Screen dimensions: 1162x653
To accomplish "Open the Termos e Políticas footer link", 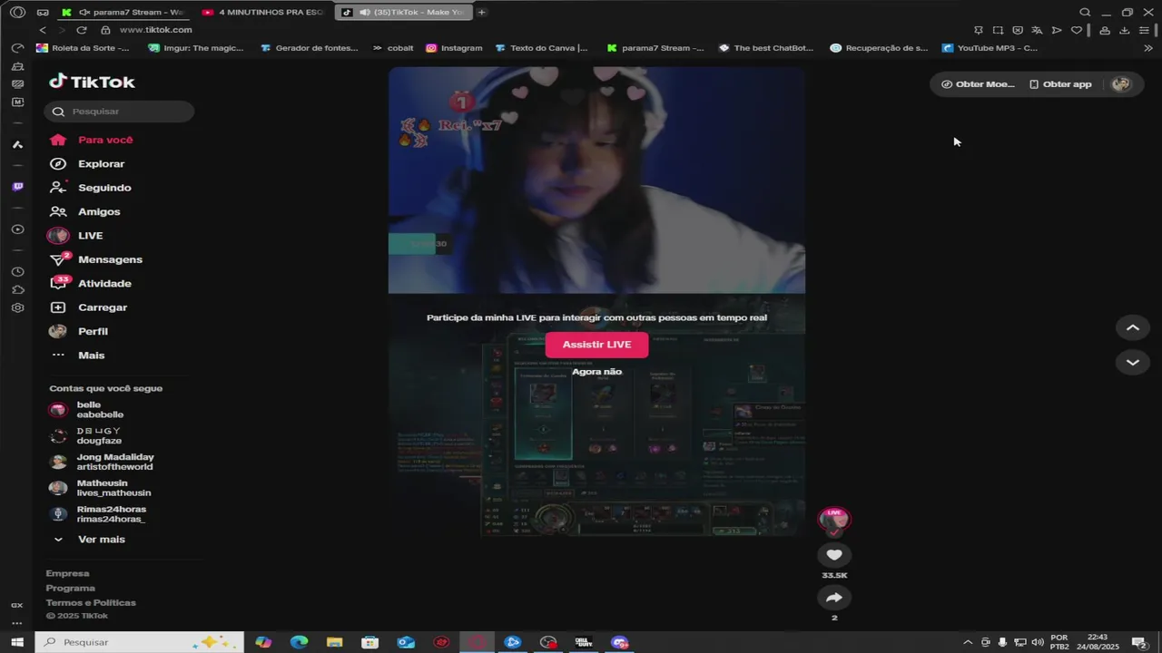I will coord(91,602).
